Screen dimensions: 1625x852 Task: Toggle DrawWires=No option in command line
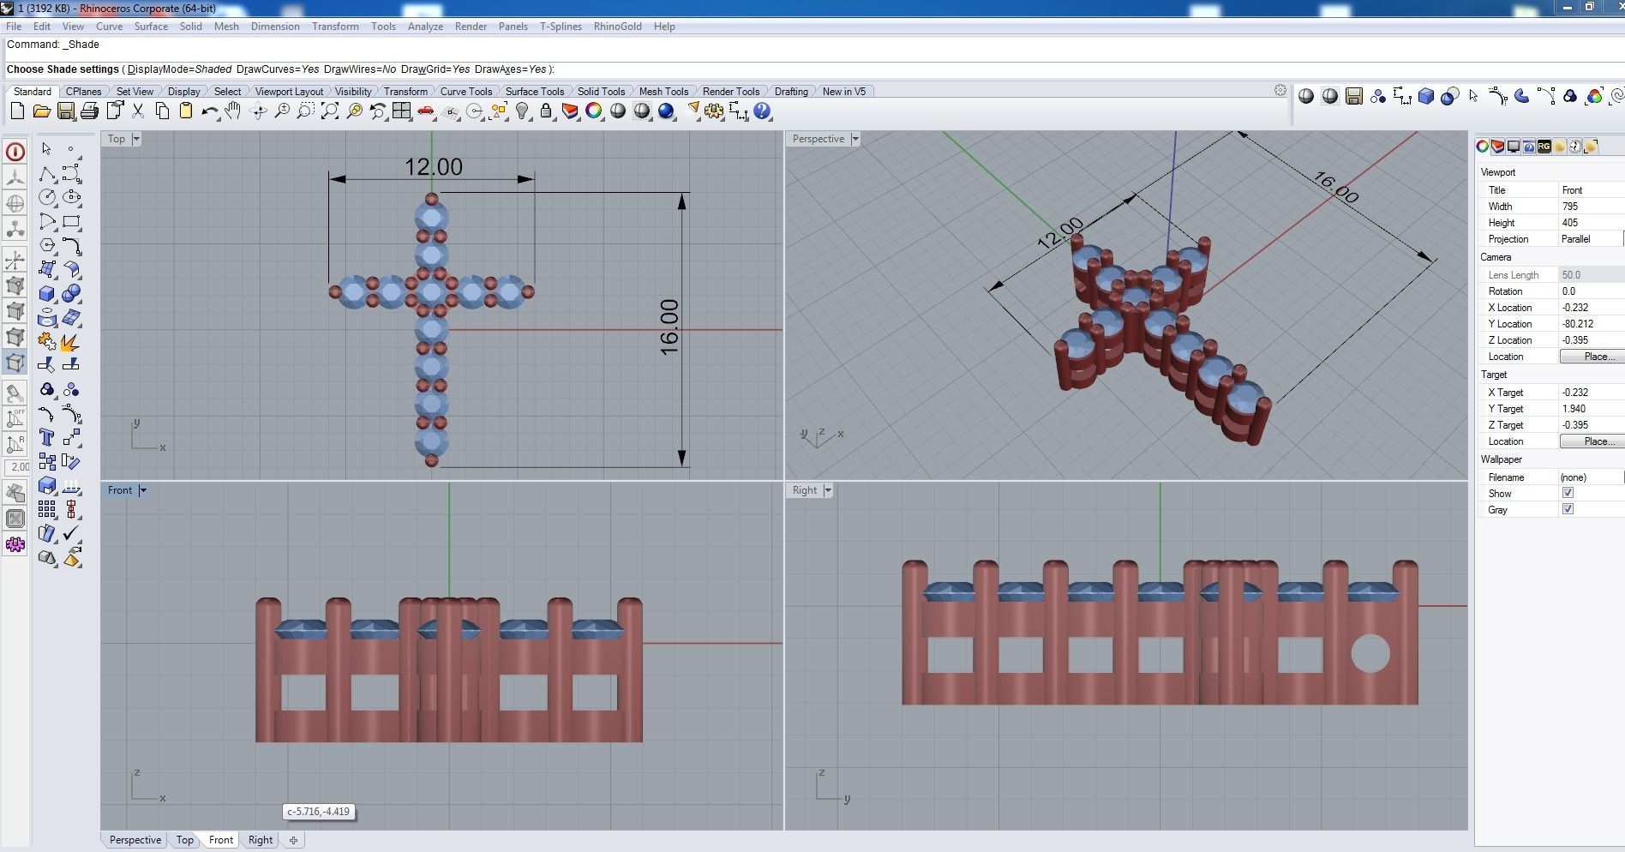(360, 69)
